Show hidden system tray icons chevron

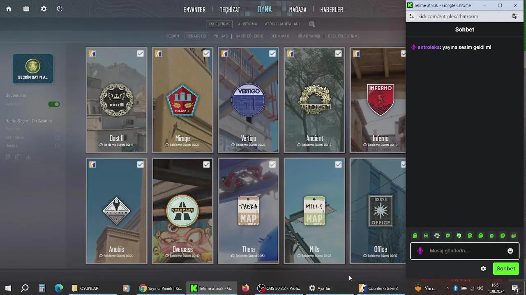click(447, 288)
